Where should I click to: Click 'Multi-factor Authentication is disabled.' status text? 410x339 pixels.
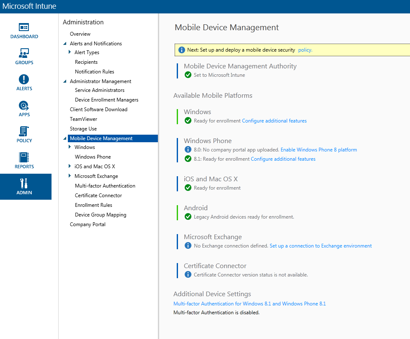click(217, 313)
